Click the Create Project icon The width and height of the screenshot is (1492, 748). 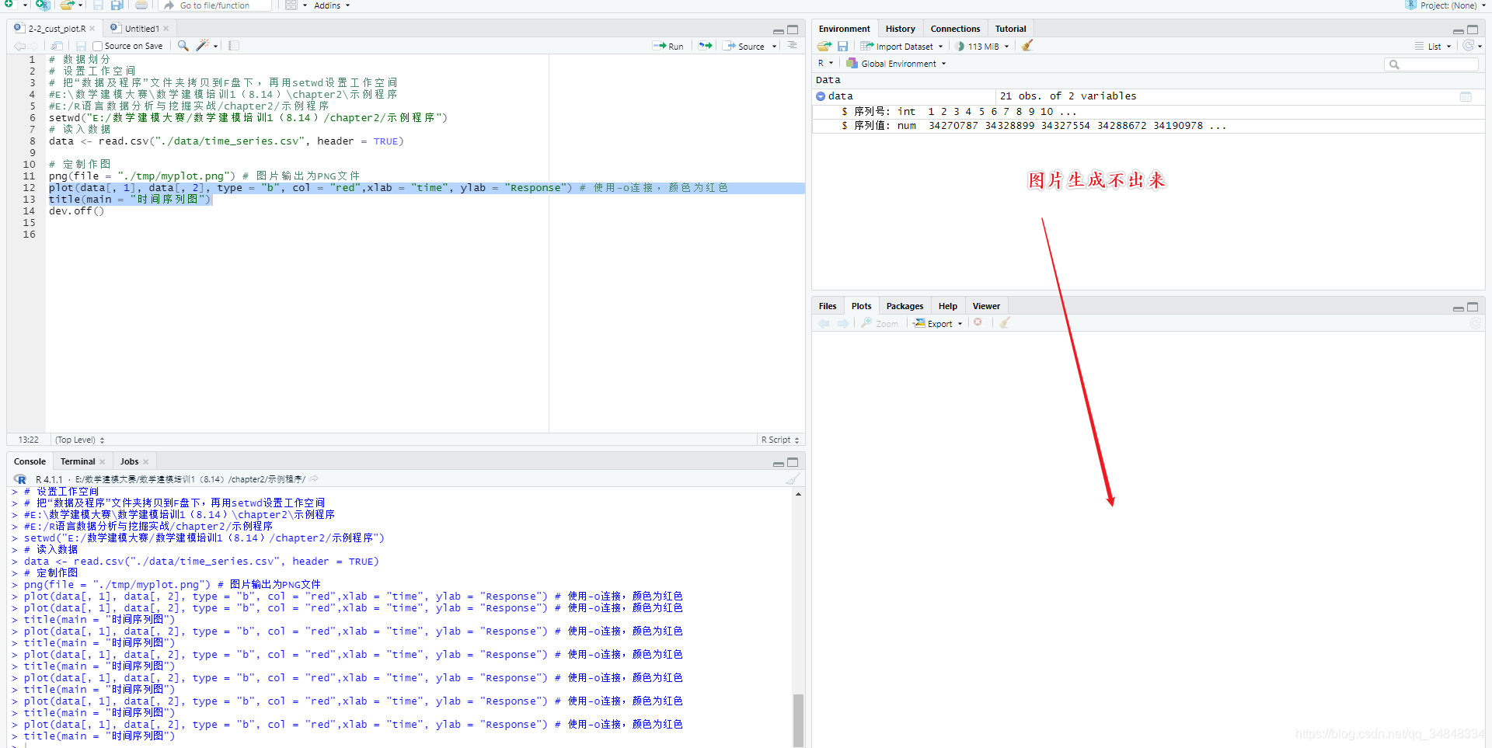click(x=43, y=5)
